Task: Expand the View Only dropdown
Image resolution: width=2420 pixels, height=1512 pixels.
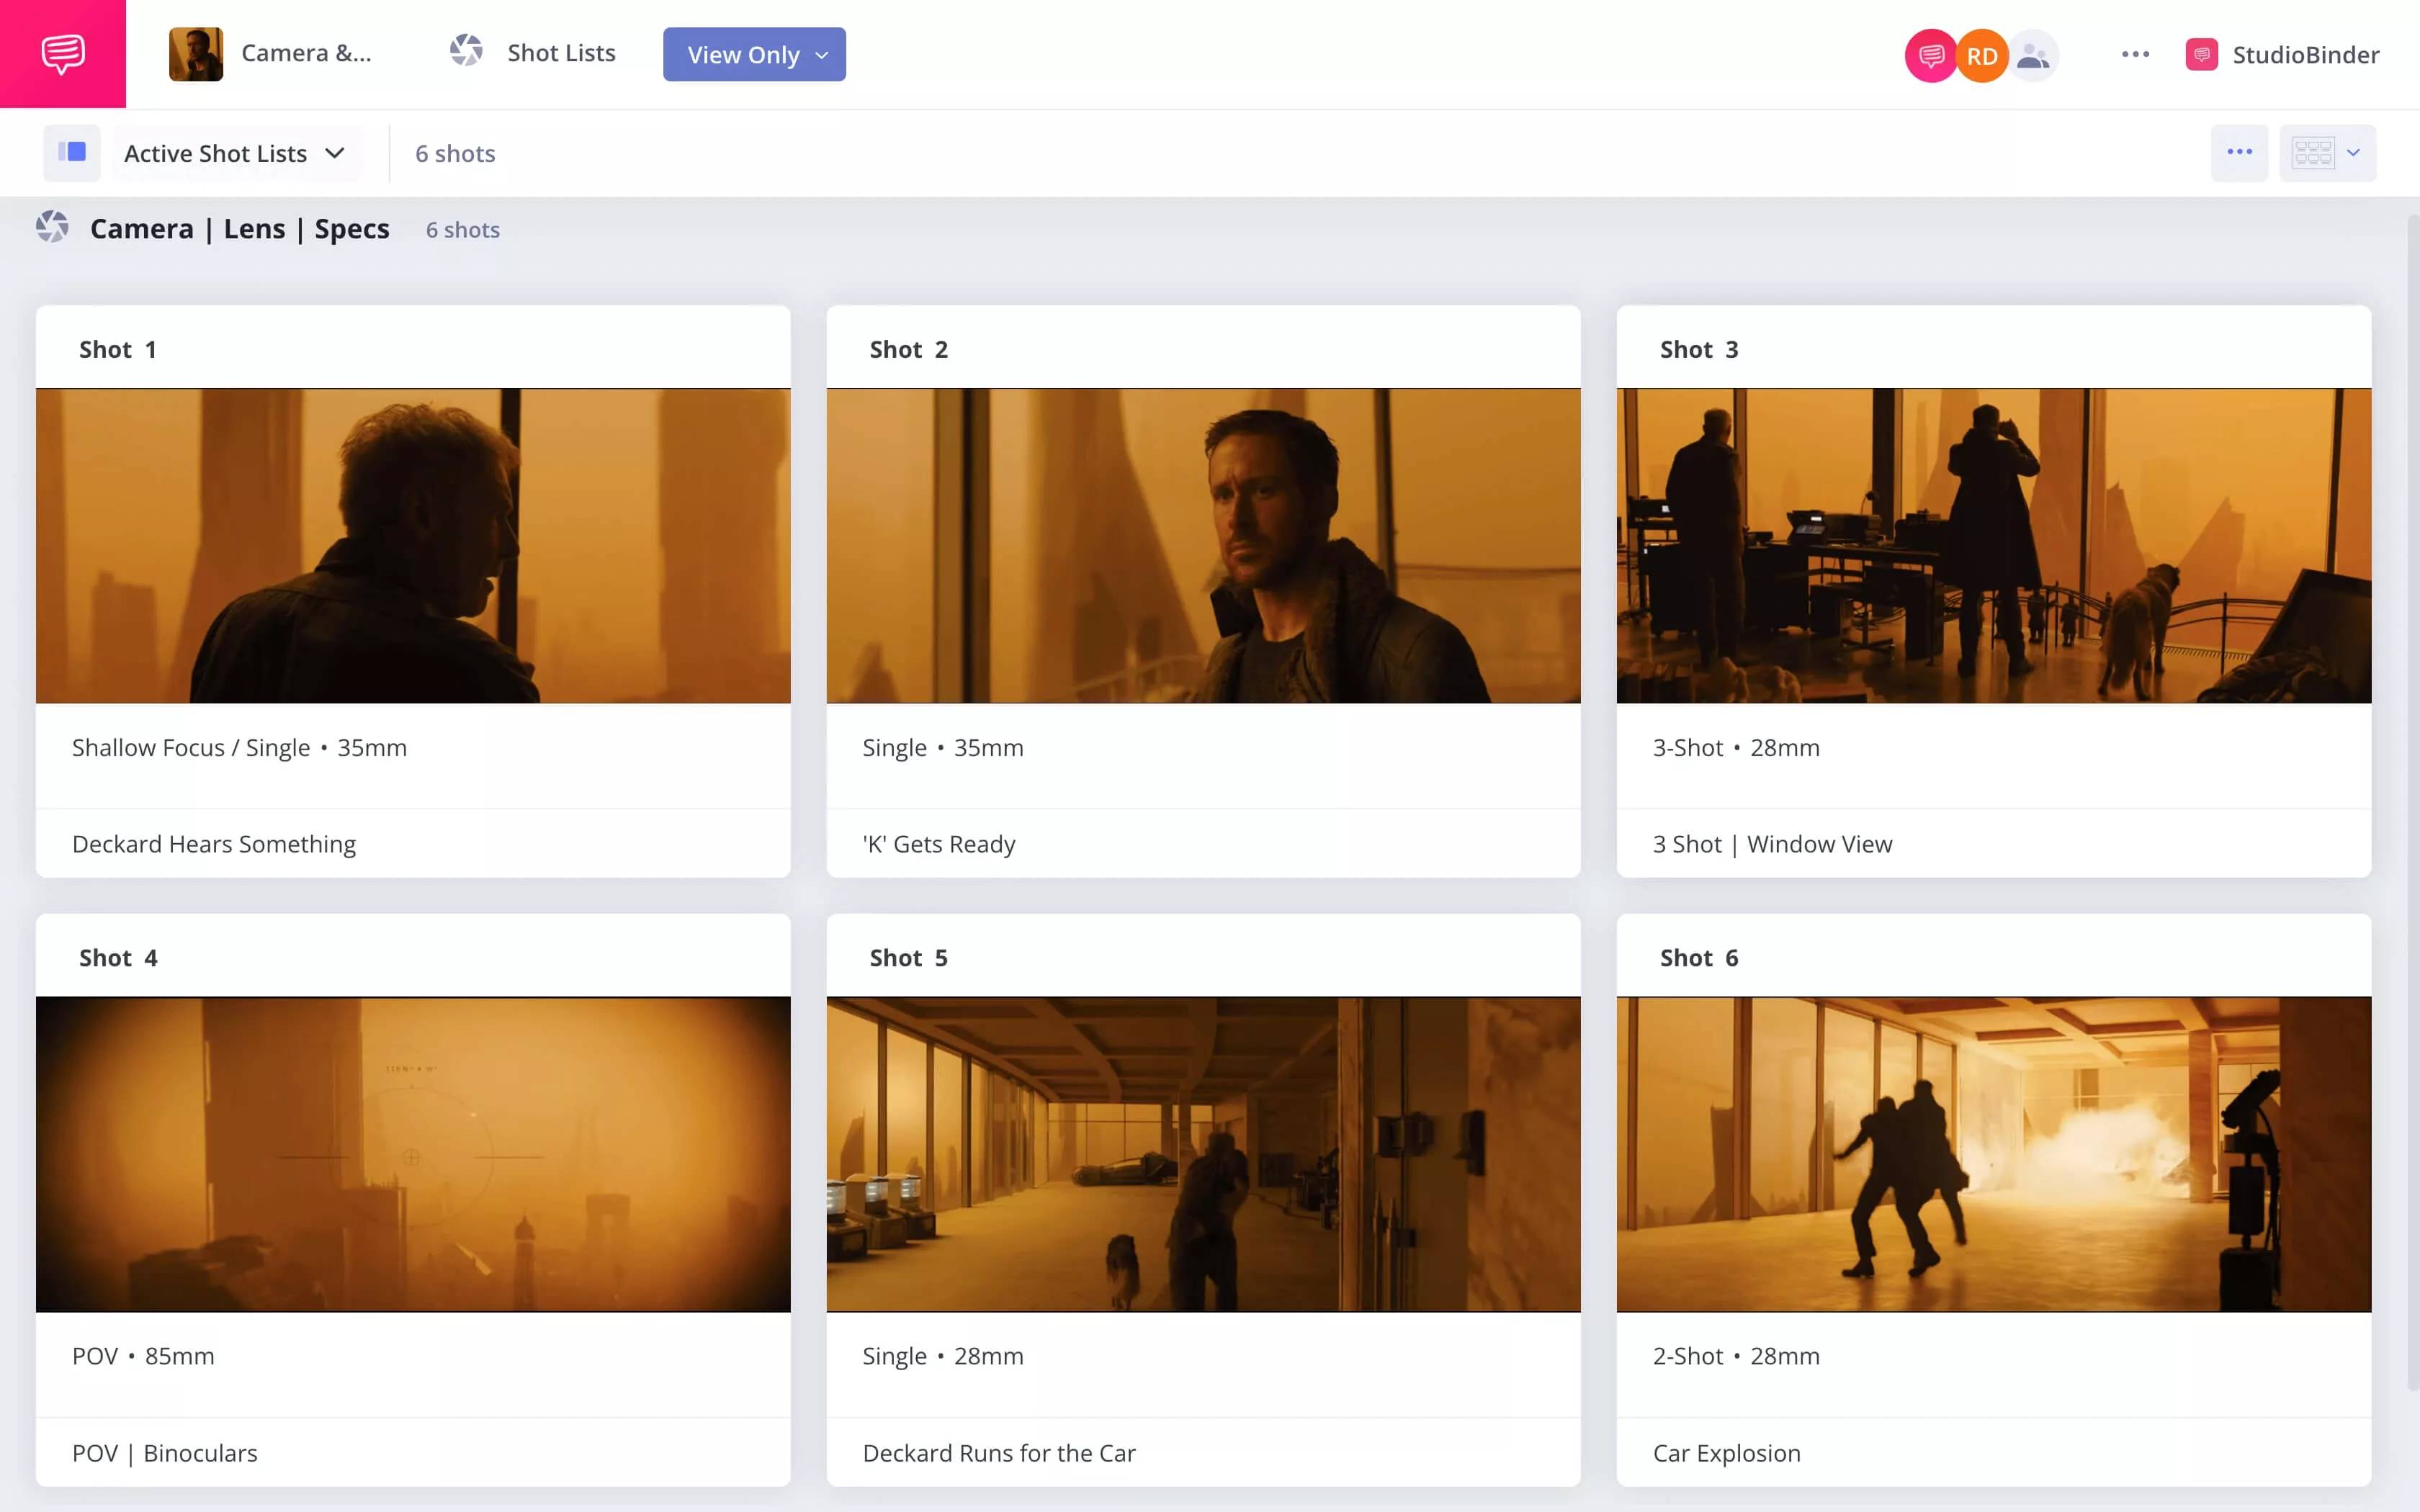Action: (x=754, y=55)
